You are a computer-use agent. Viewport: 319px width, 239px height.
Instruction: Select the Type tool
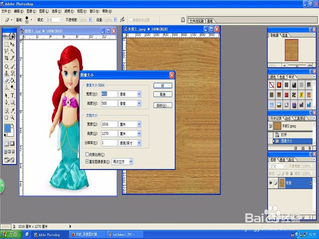[x=12, y=95]
